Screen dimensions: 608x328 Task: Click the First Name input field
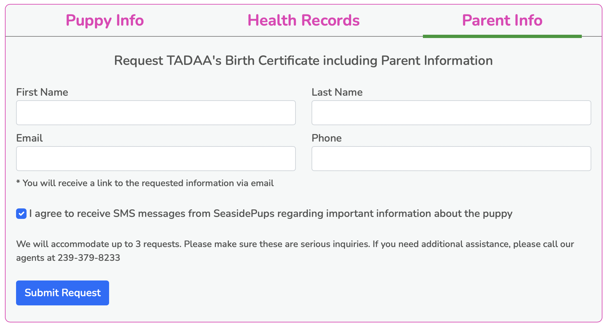(156, 113)
